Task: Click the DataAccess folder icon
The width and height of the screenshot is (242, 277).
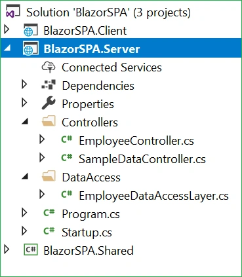Action: pos(49,176)
